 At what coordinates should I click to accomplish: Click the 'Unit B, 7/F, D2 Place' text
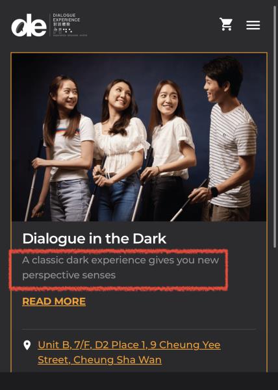pyautogui.click(x=92, y=344)
